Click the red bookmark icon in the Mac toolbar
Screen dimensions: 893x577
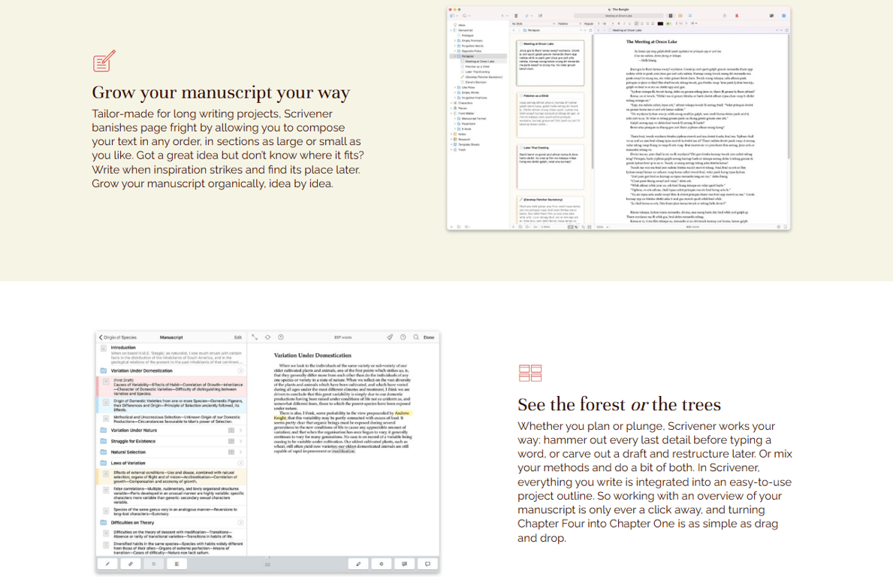736,16
